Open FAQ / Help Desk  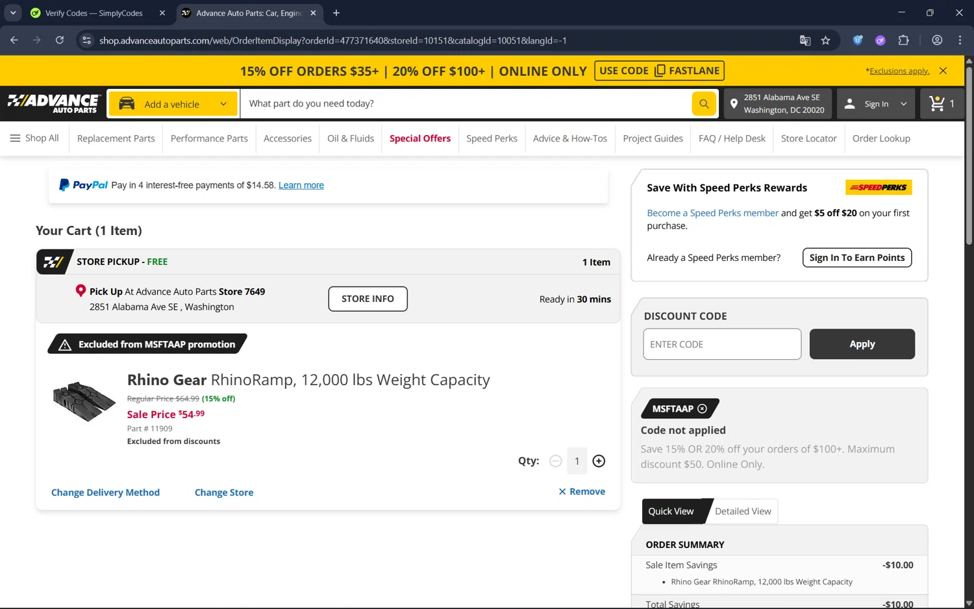(732, 138)
